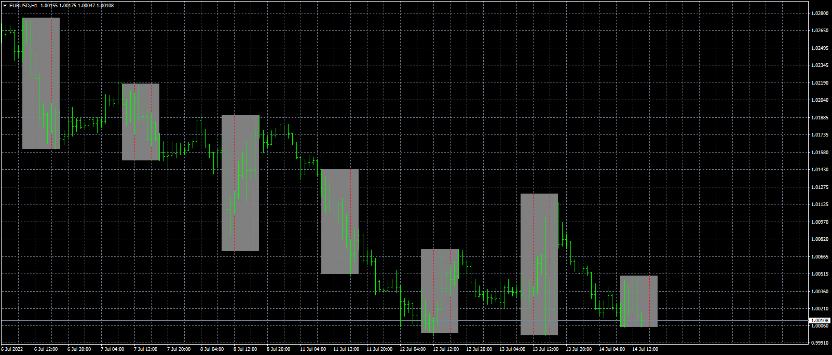The height and width of the screenshot is (355, 832).
Task: Click the 0.99910 price scale label
Action: pyautogui.click(x=820, y=343)
